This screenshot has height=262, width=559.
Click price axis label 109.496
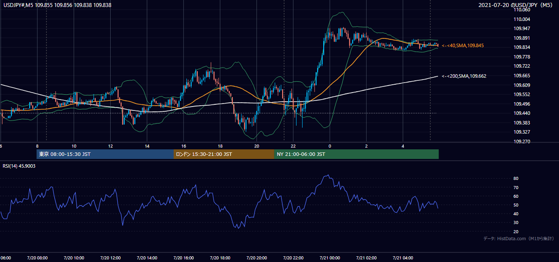point(522,104)
